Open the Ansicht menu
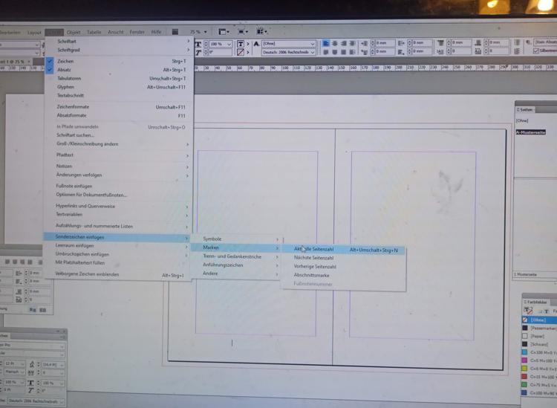The width and height of the screenshot is (557, 408). tap(115, 33)
